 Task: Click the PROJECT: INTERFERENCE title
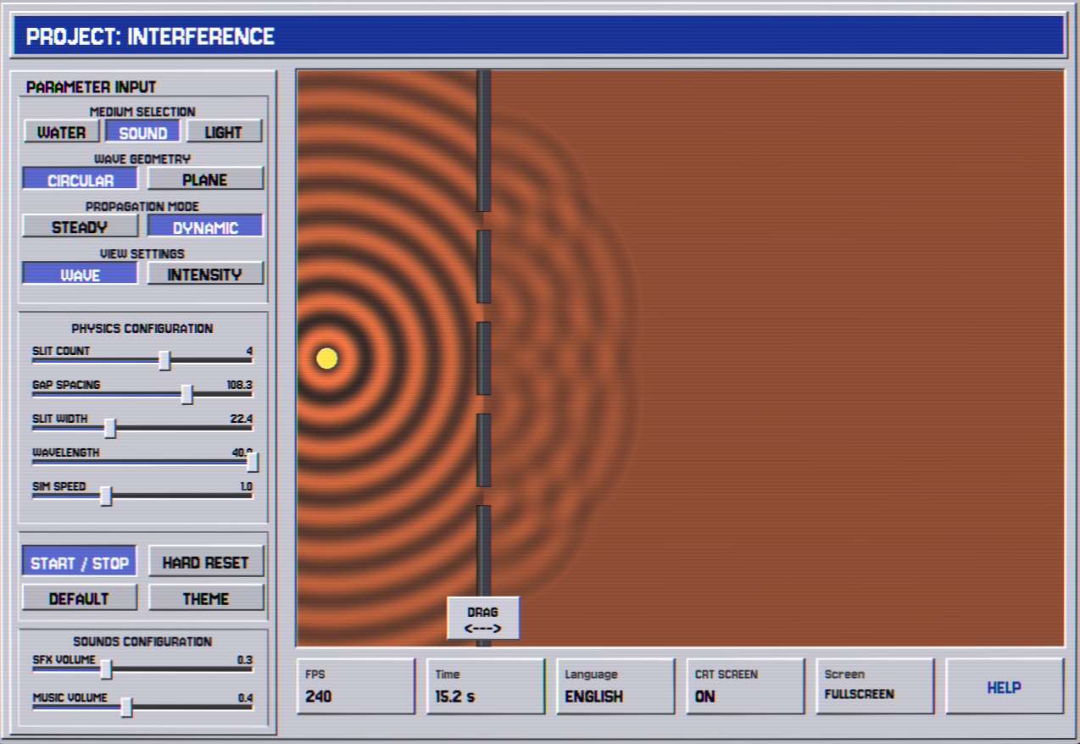tap(151, 37)
